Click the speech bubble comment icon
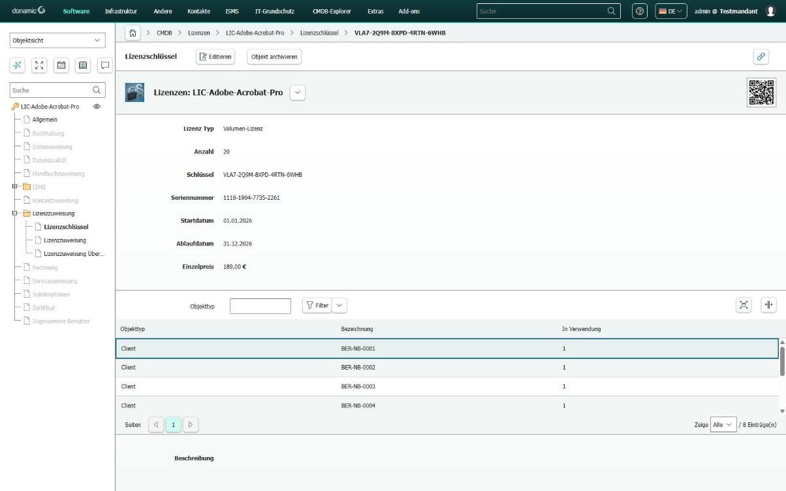The image size is (786, 491). tap(104, 65)
